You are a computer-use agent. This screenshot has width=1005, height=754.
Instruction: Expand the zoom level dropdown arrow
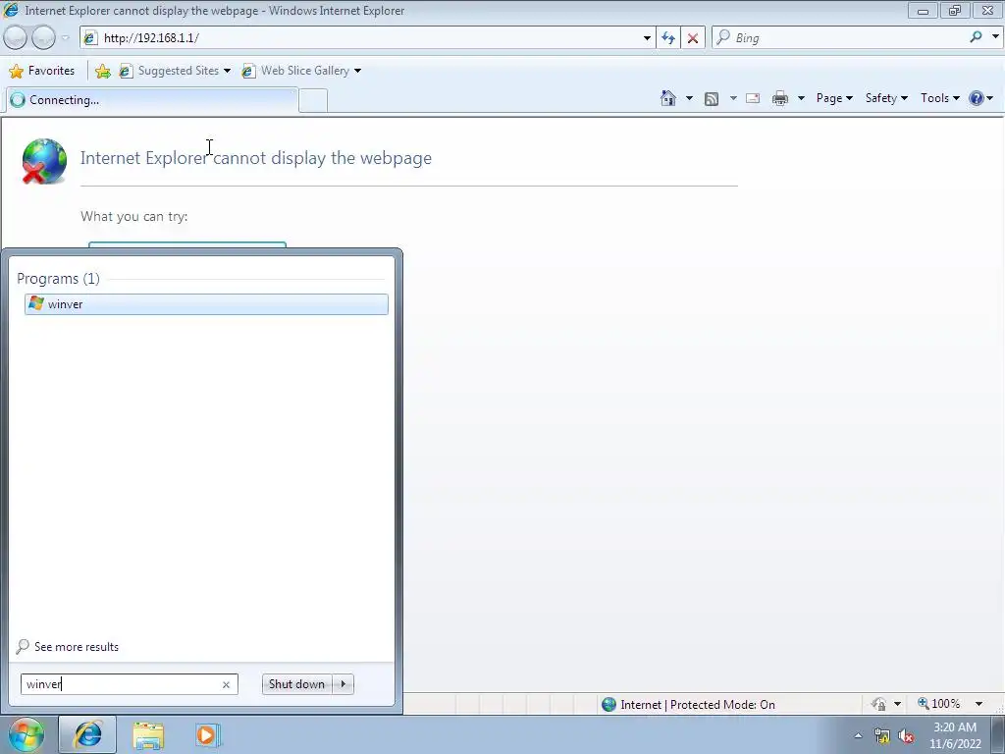pyautogui.click(x=979, y=704)
